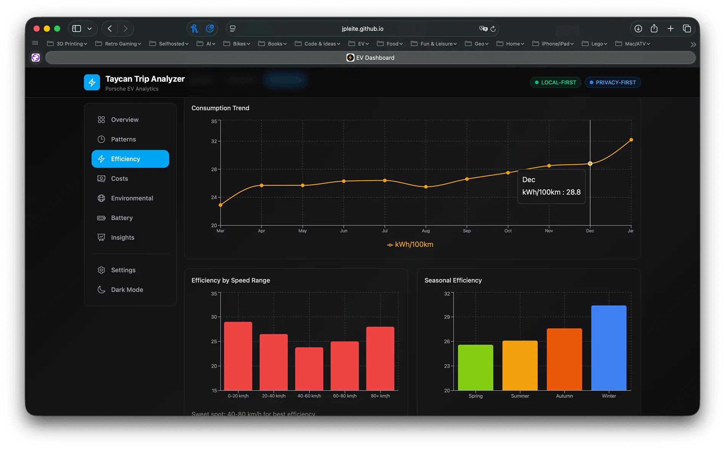This screenshot has width=725, height=449.
Task: Open the Insights presentation icon
Action: 101,237
